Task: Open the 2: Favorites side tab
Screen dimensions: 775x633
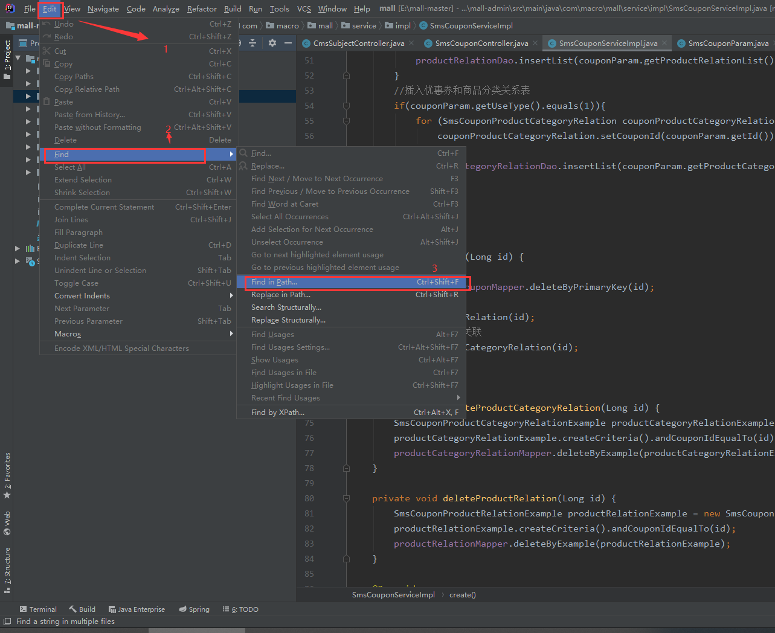Action: (7, 476)
